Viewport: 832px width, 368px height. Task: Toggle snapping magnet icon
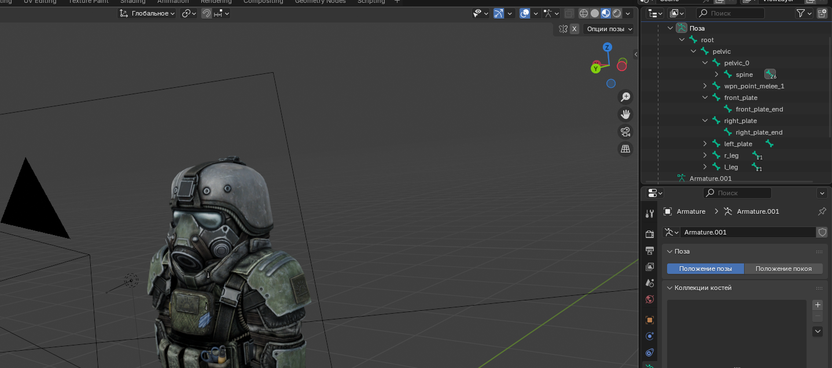click(x=207, y=13)
